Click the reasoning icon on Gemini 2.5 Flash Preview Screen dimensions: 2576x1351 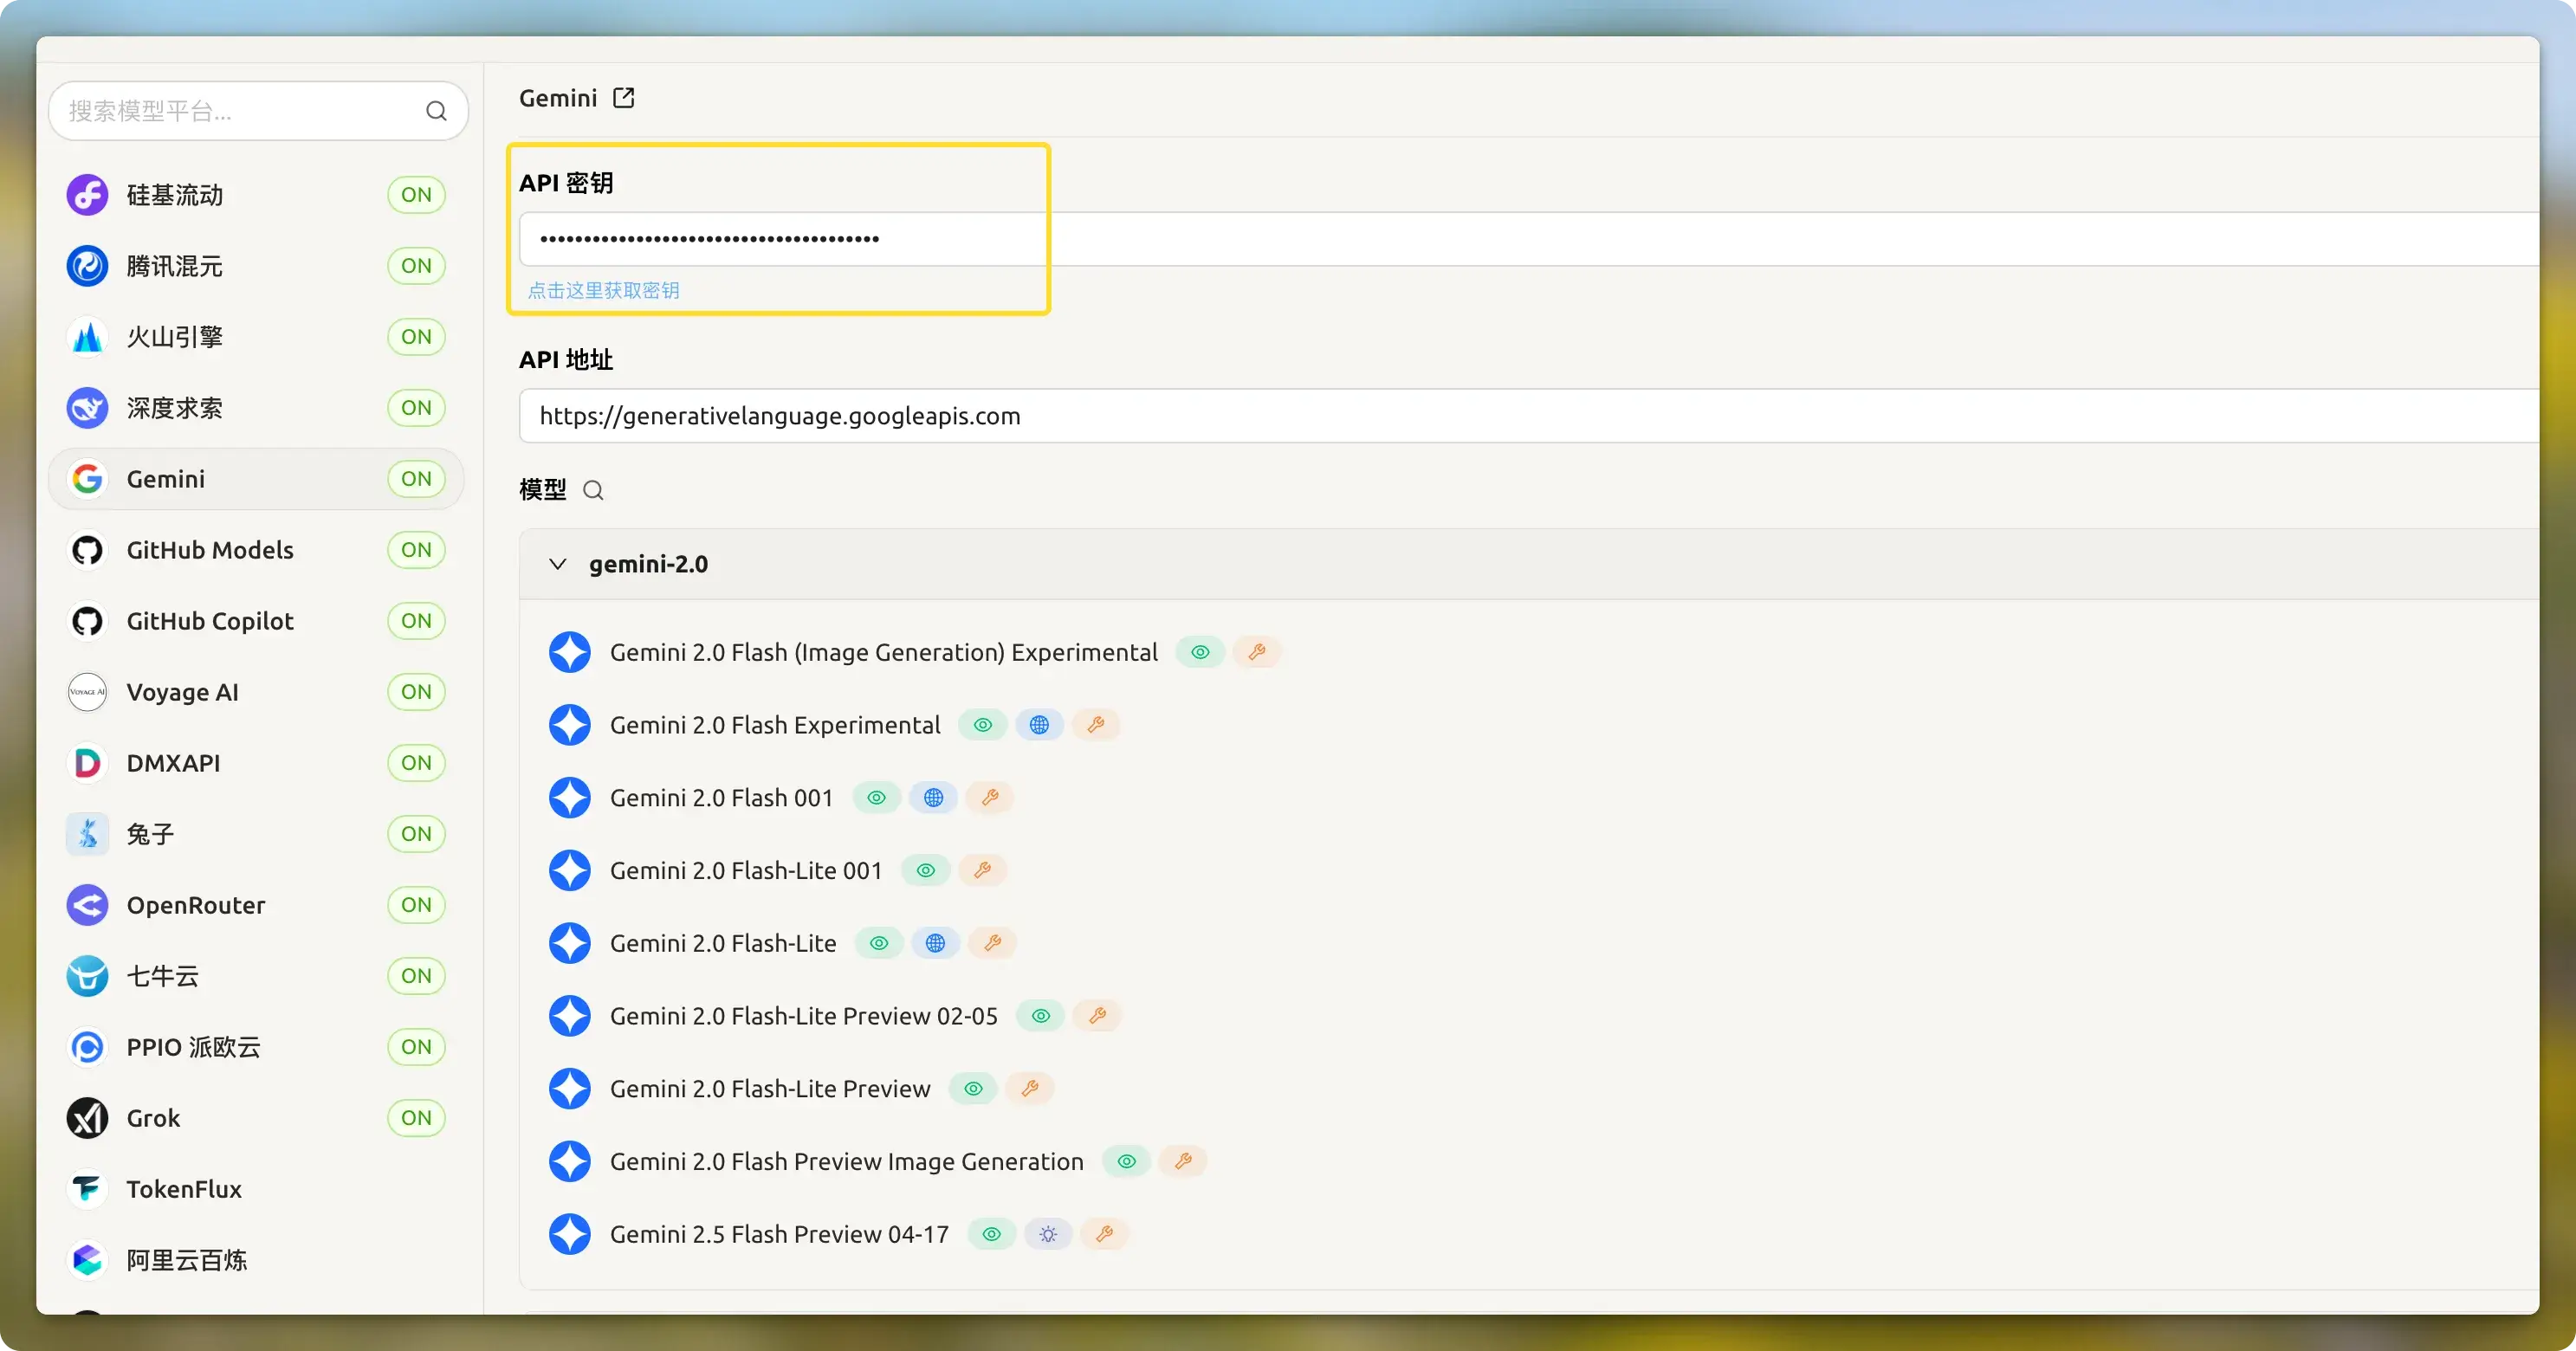click(x=1047, y=1234)
